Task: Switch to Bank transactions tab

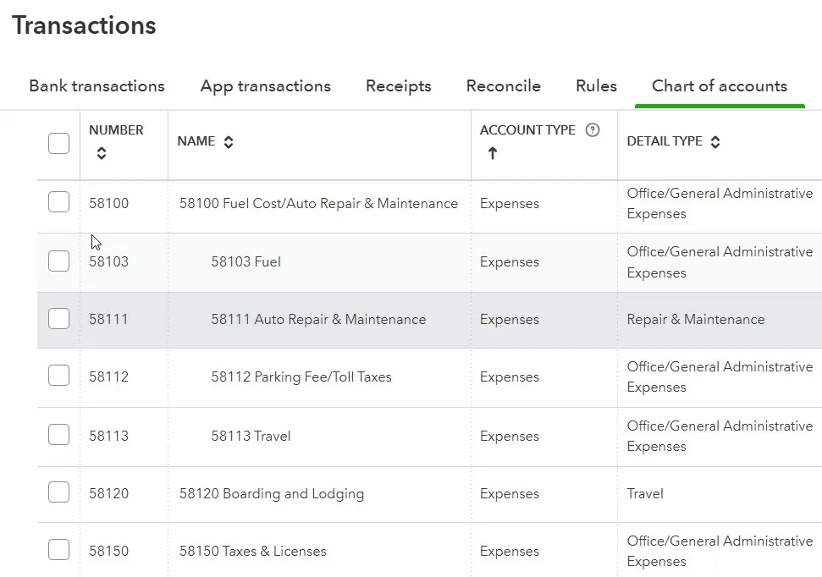Action: coord(97,86)
